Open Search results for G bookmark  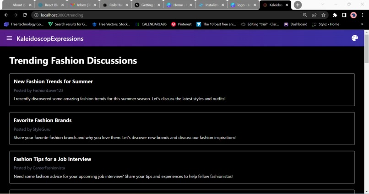click(68, 24)
